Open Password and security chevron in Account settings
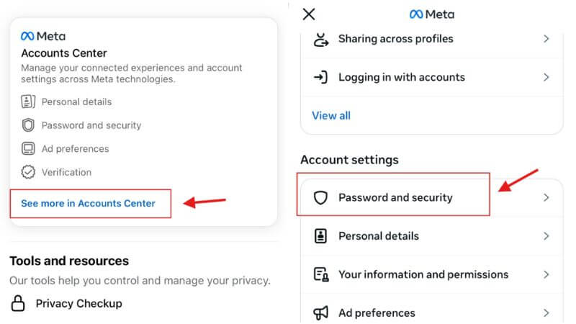Screen dimensions: 576x324 click(546, 197)
